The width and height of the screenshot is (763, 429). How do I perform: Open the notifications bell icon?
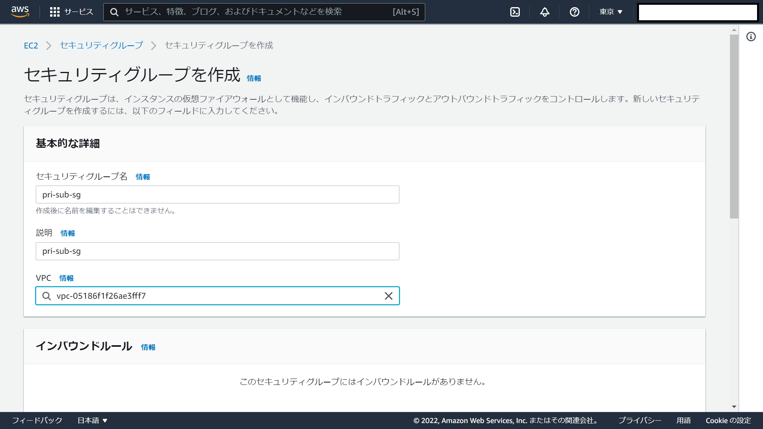pyautogui.click(x=544, y=12)
